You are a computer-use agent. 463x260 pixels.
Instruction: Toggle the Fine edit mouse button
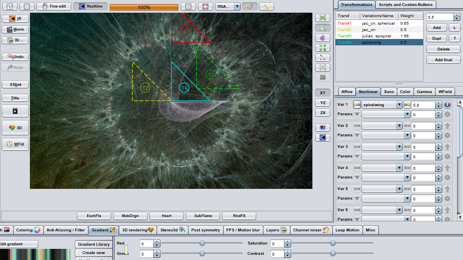[x=54, y=6]
